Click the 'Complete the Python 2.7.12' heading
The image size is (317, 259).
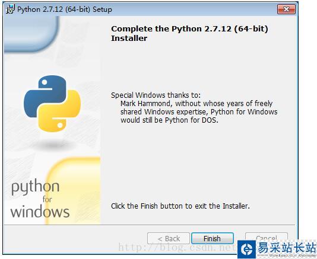pyautogui.click(x=189, y=33)
